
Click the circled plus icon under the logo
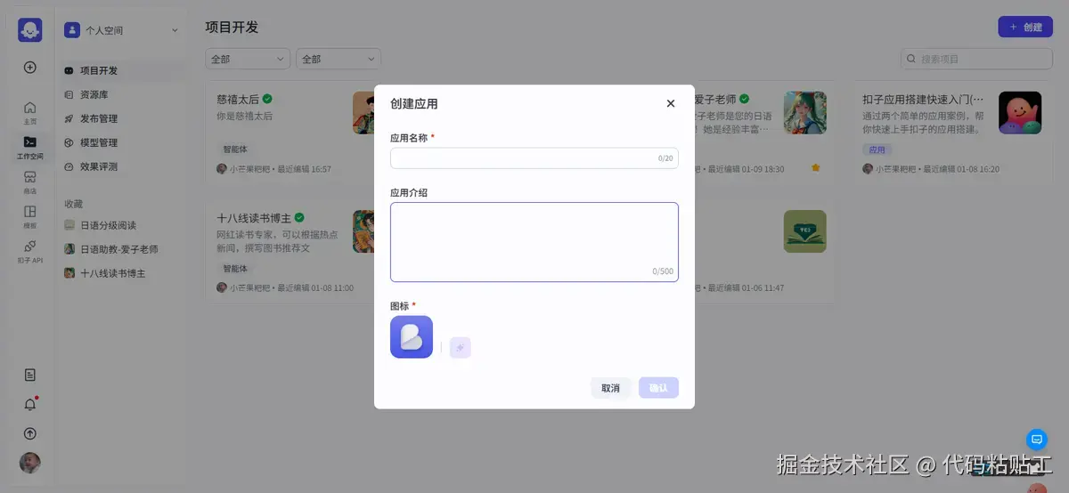click(29, 67)
